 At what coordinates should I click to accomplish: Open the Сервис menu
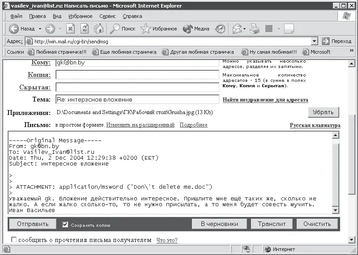point(107,16)
